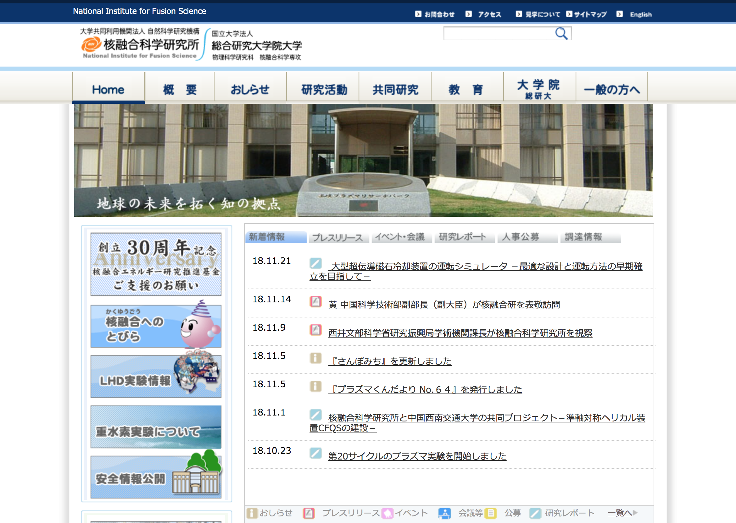
Task: Click the report icon for 18.10.23
Action: click(315, 453)
